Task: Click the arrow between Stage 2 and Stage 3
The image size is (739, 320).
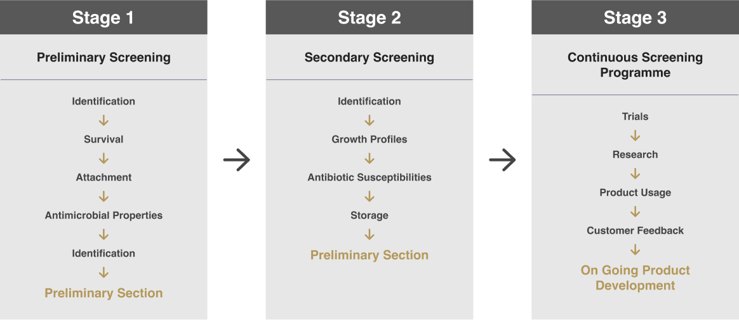Action: 502,160
